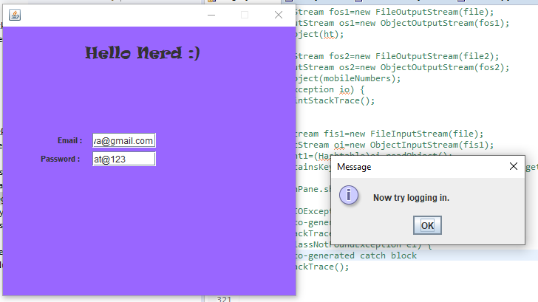Click line number 321 in editor gutter
This screenshot has width=538, height=302.
[224, 299]
